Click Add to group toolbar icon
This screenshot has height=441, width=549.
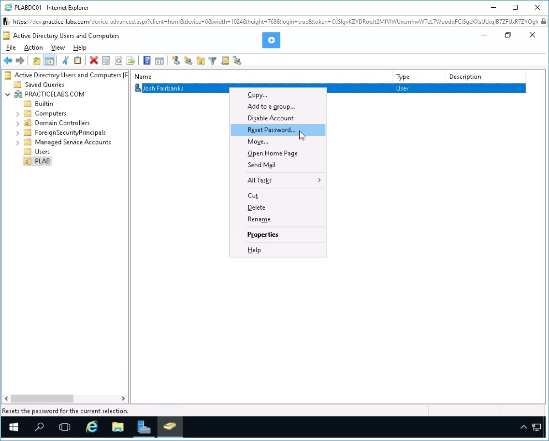click(x=237, y=60)
